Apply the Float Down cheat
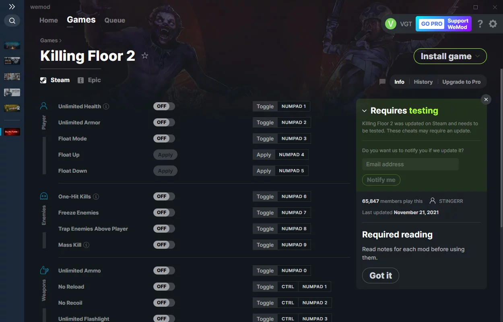The width and height of the screenshot is (503, 322). 165,171
